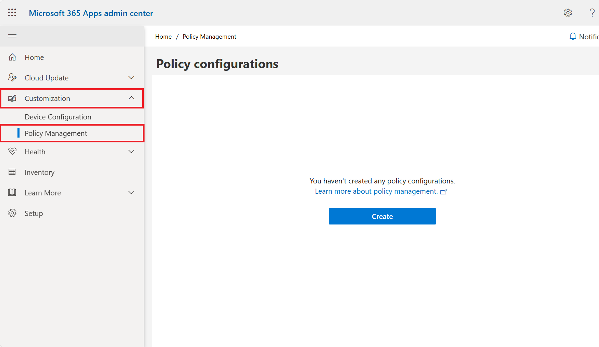
Task: Open settings gear in top bar
Action: point(568,13)
